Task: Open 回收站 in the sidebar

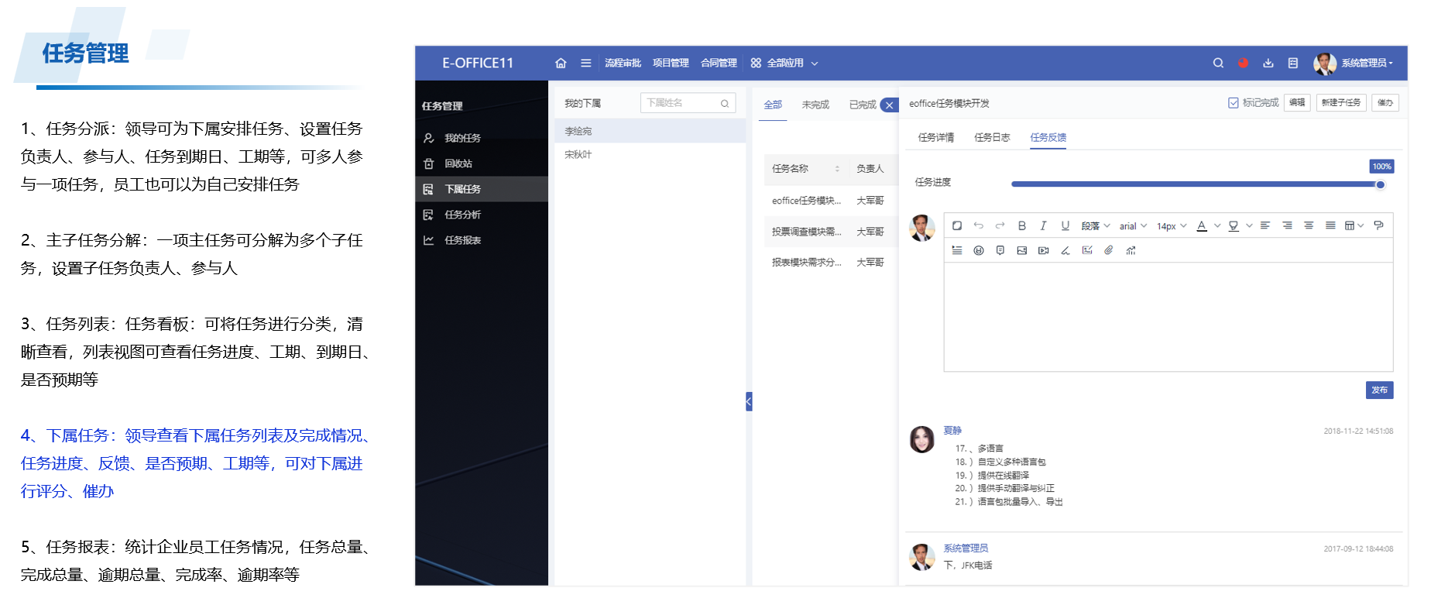Action: click(482, 163)
